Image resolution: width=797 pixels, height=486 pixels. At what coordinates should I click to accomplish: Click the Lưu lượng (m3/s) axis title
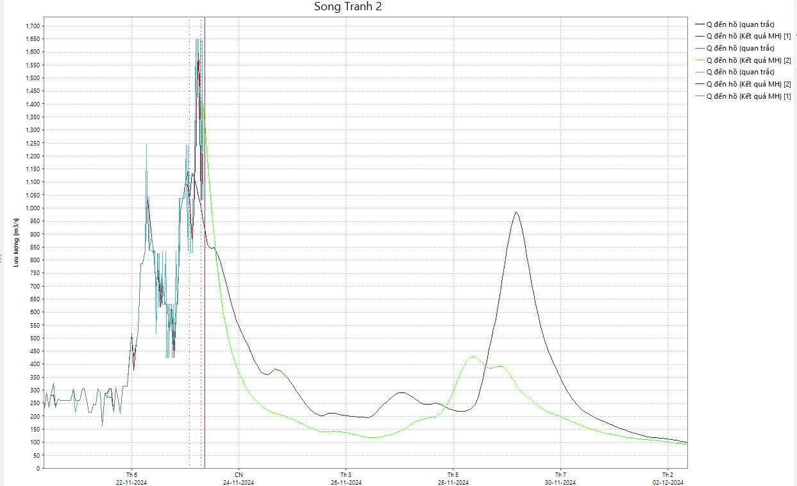pos(16,242)
